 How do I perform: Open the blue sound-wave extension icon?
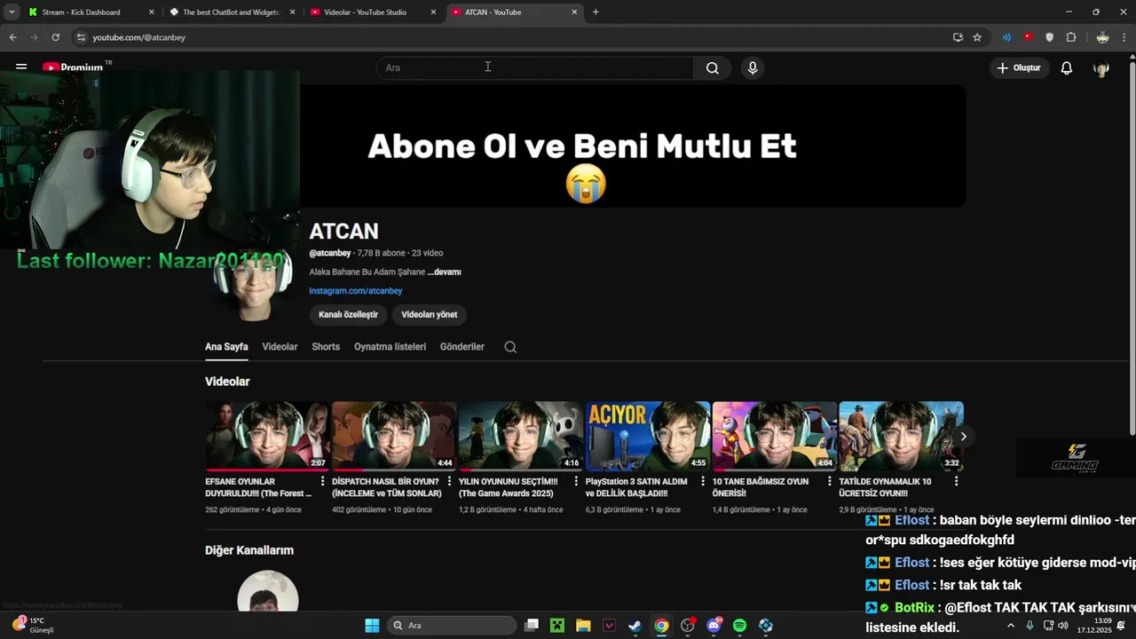point(1006,37)
